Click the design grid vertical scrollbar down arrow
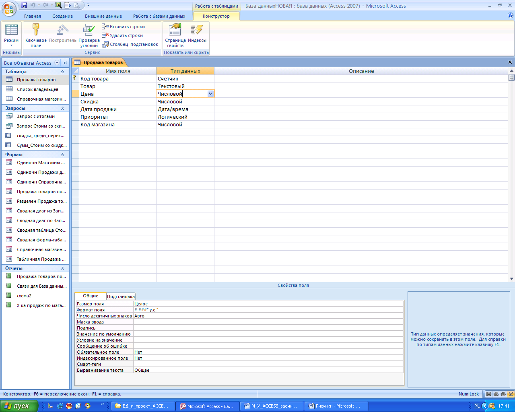The image size is (515, 412). pos(511,278)
